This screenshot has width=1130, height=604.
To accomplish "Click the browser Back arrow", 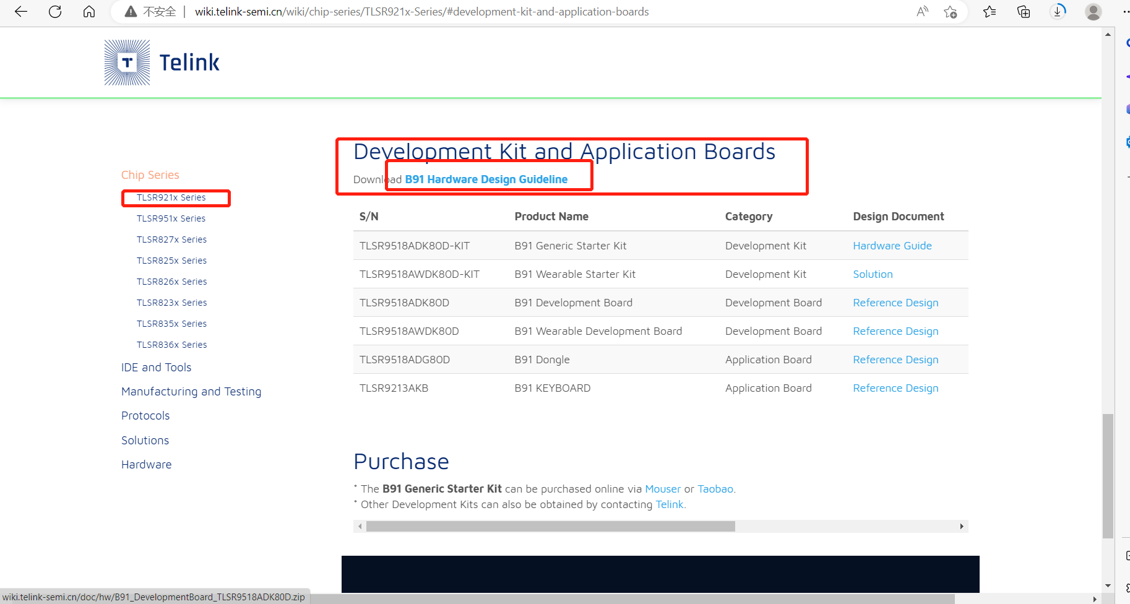I will tap(20, 11).
